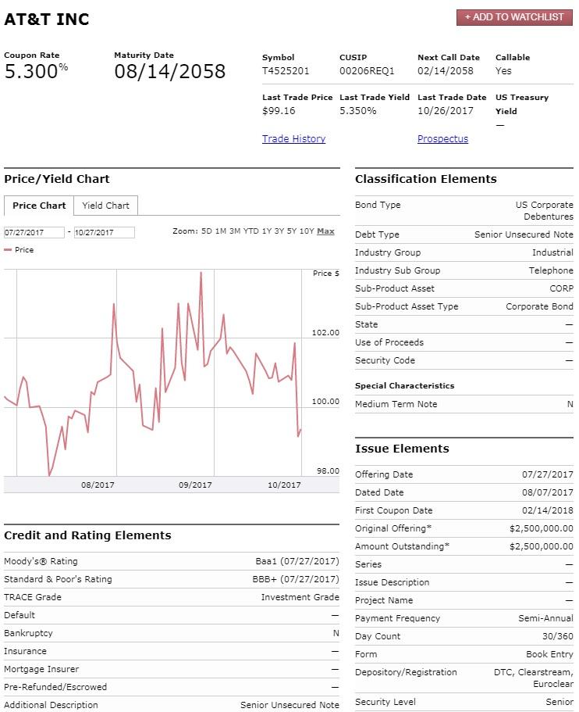Set chart zoom to 3Y
The image size is (579, 712).
click(279, 231)
